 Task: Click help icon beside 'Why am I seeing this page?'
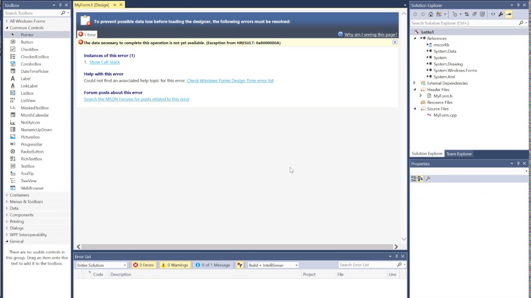(x=341, y=34)
